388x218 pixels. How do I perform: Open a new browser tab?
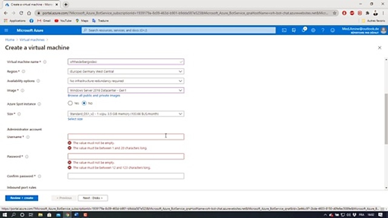pyautogui.click(x=66, y=5)
